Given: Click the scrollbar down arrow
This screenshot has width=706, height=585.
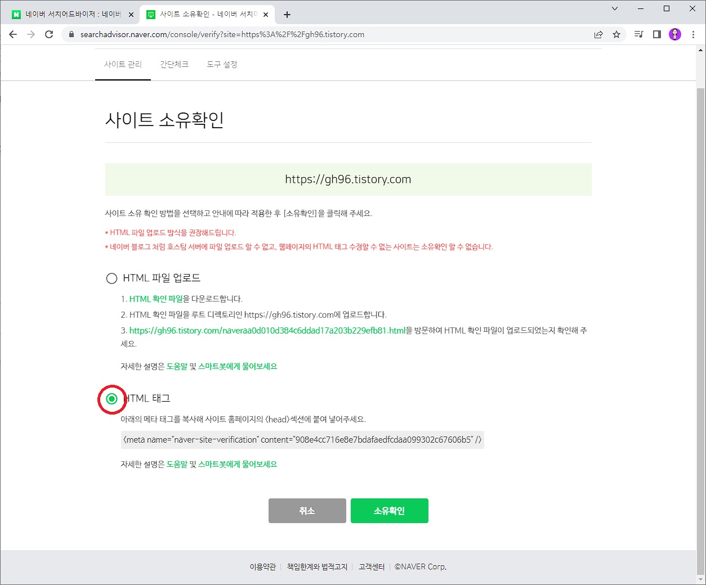Looking at the screenshot, I should [701, 579].
